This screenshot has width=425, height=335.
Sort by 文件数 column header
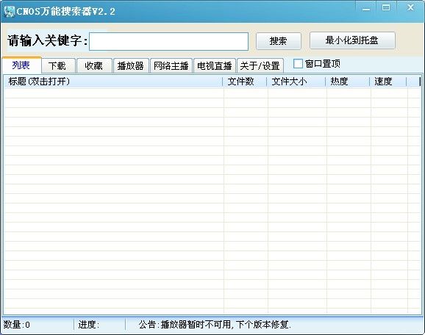245,82
